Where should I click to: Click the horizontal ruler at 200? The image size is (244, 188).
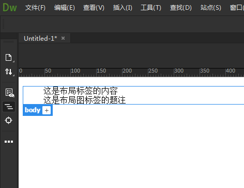127,71
